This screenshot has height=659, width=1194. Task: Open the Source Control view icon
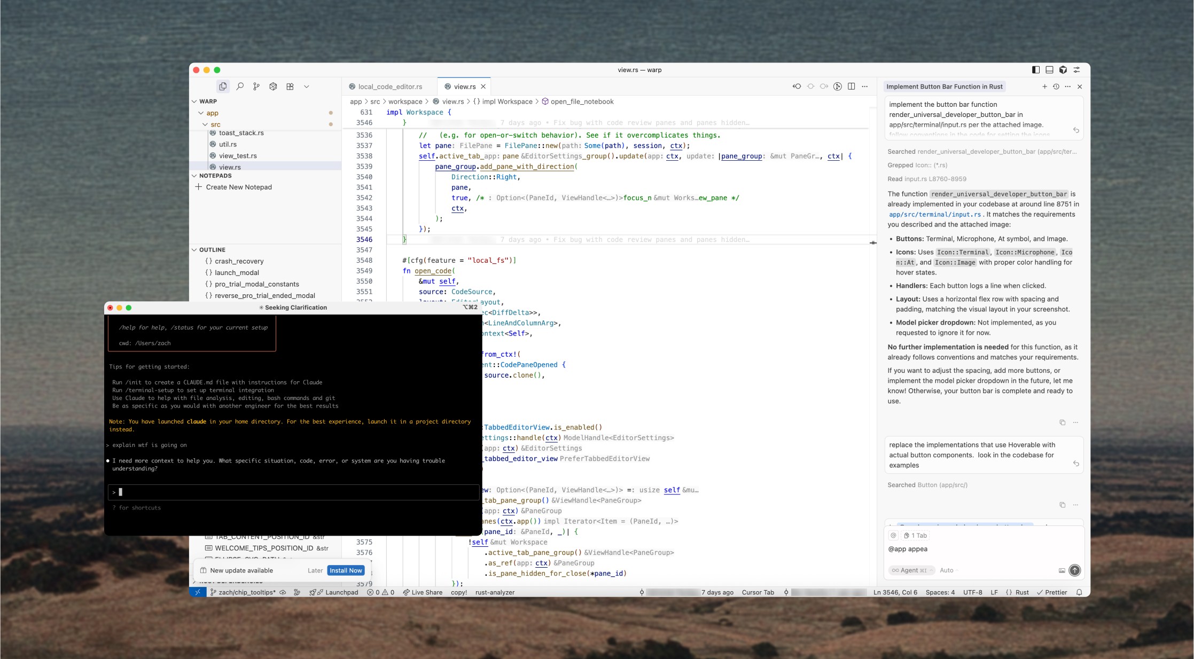(256, 87)
